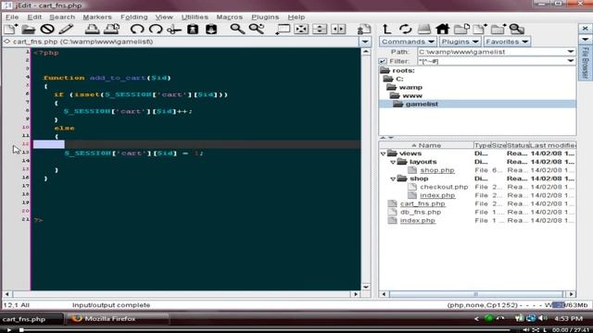This screenshot has height=333, width=593.
Task: Click the Save toolbar icon
Action: click(x=66, y=29)
